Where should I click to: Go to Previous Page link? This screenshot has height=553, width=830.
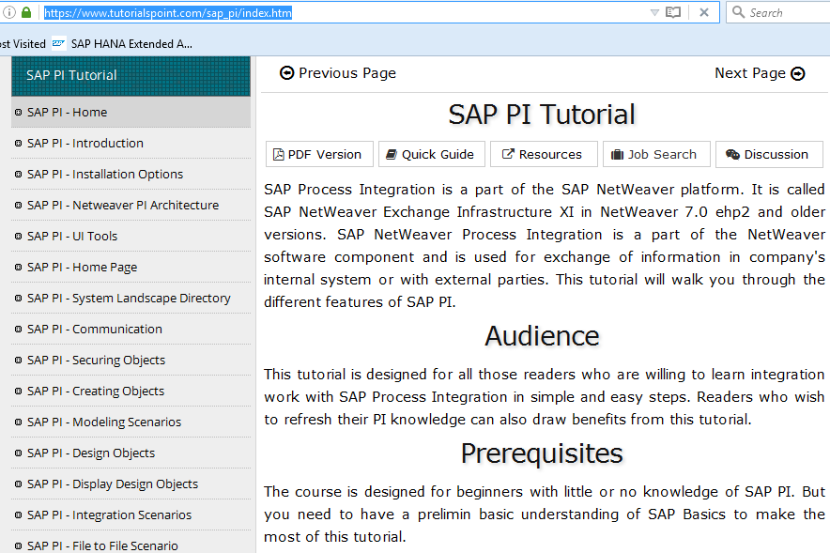coord(338,73)
